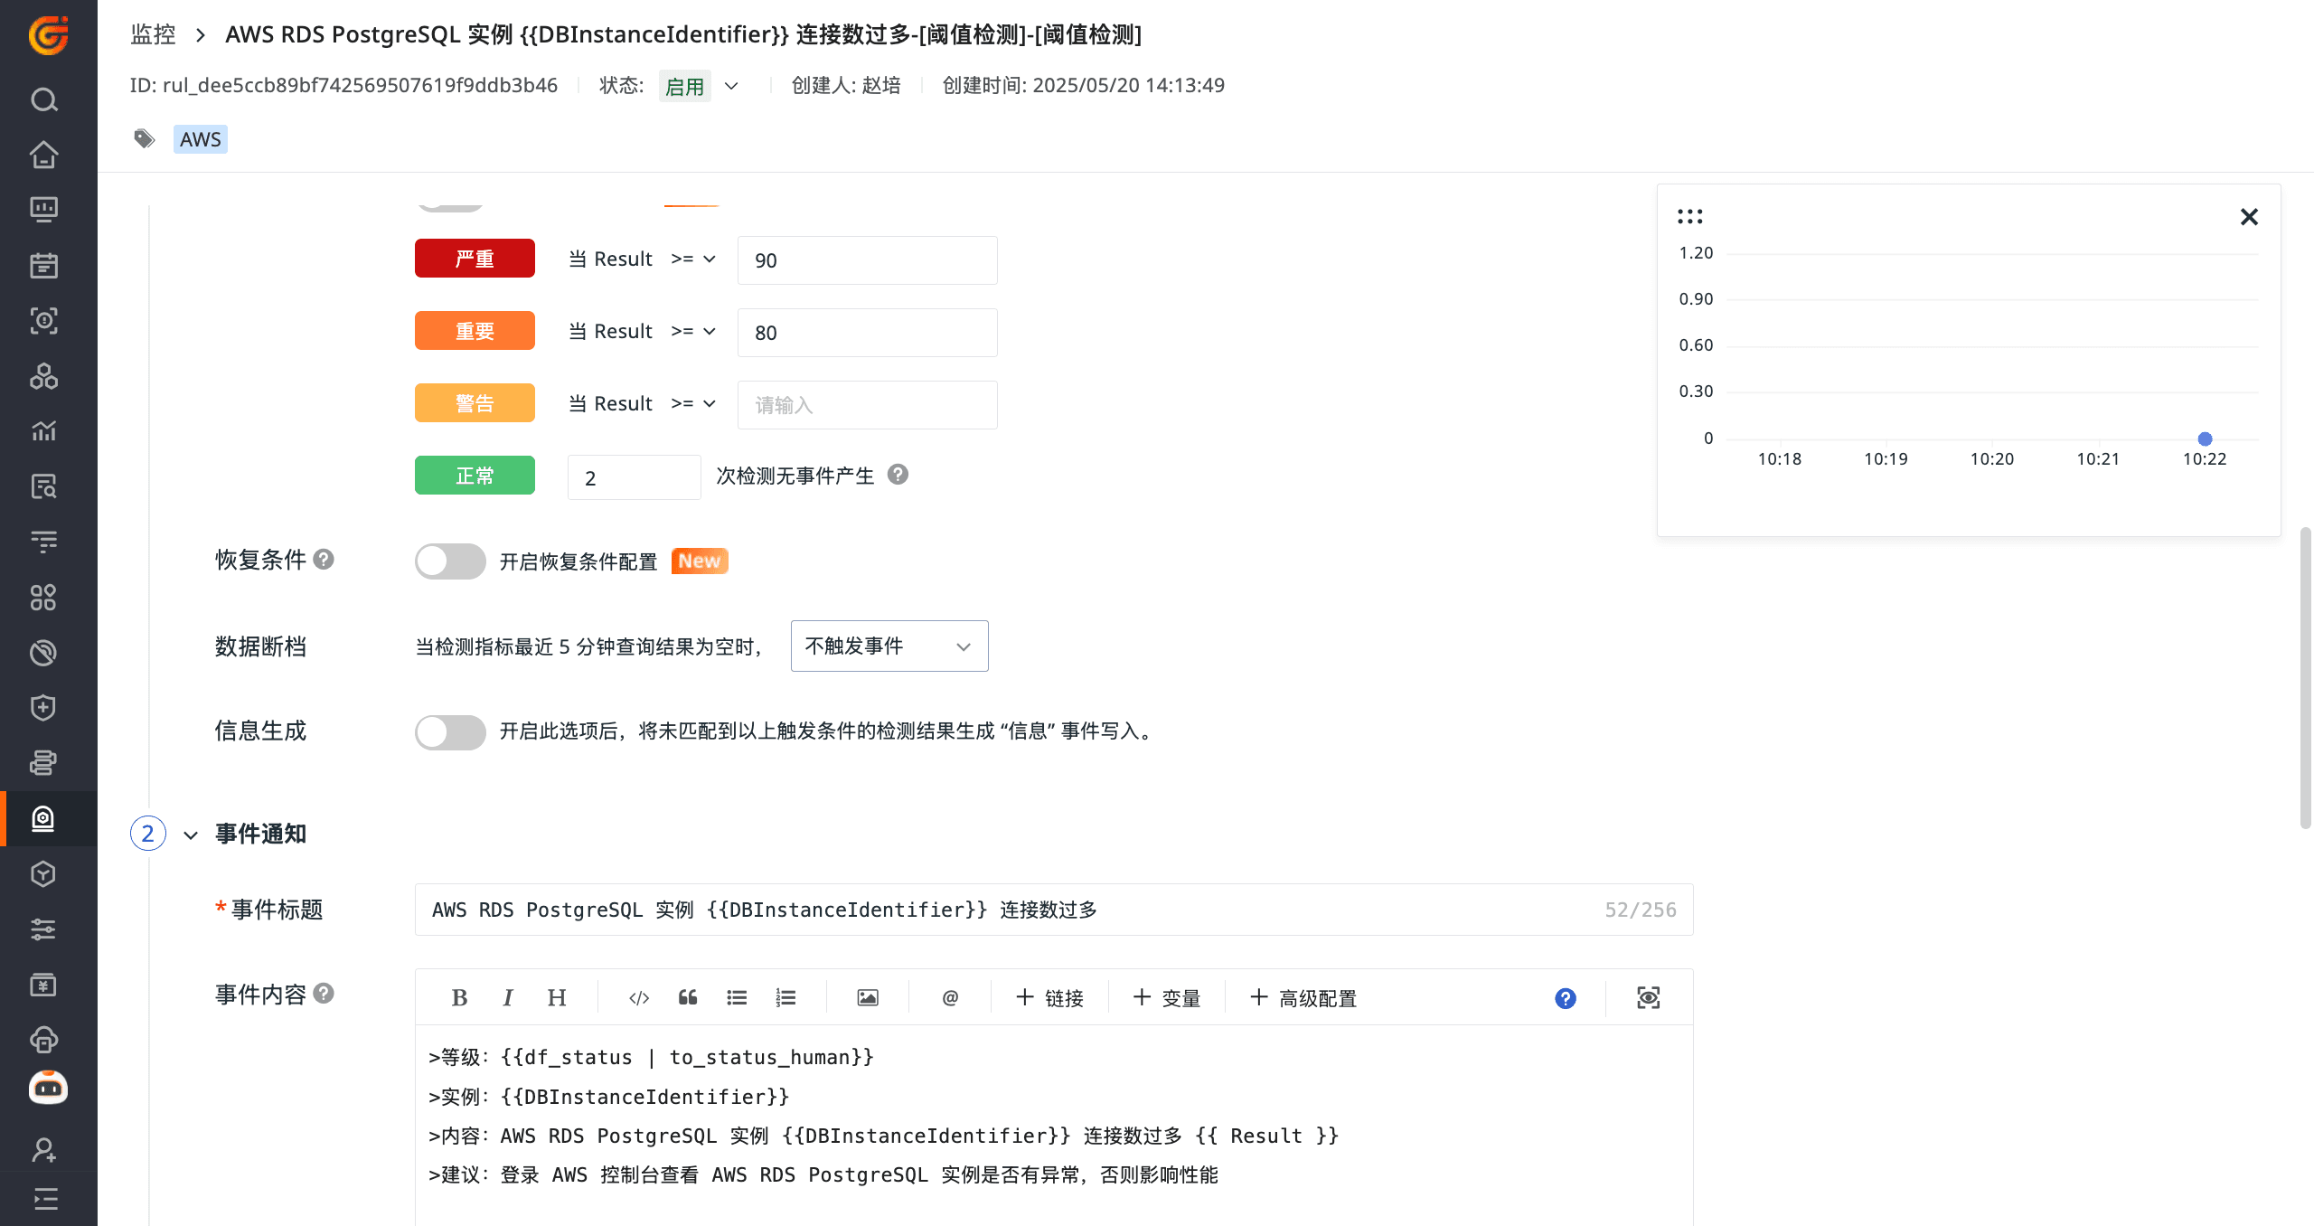
Task: Click help icon next to 事件内容
Action: 324,994
